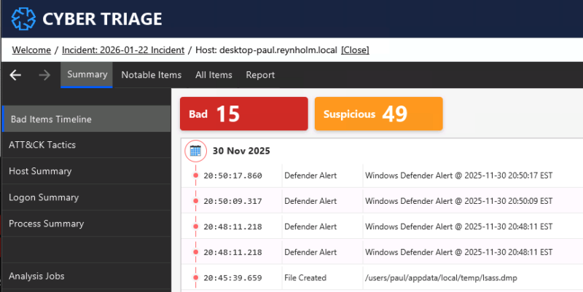583x292 pixels.
Task: Close the host via the [Close] link
Action: tap(355, 50)
